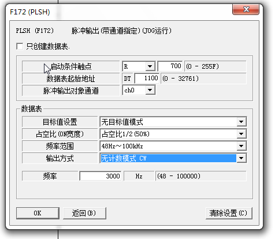
Task: Close the F172 (PLSH) dialog
Action: (x=246, y=9)
